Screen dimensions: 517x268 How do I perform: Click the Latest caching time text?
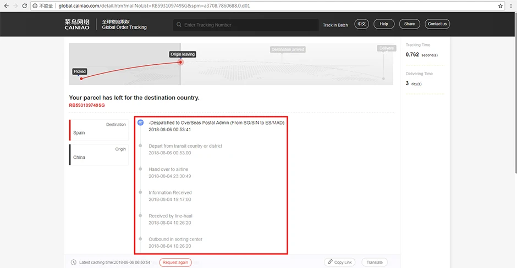114,263
